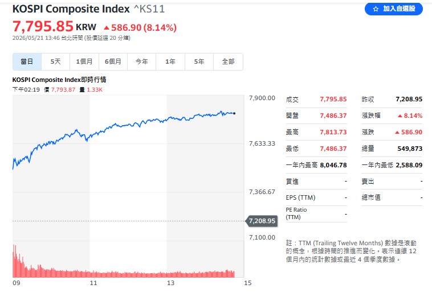The width and height of the screenshot is (432, 305).
Task: Open the 1年 chart range
Action: point(170,61)
